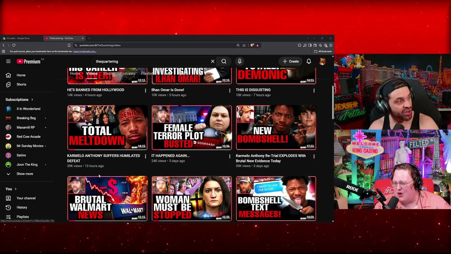Open the channel's Home tab

tap(75, 73)
